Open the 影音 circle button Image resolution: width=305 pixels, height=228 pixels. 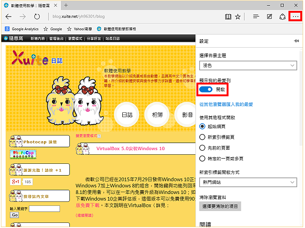point(186,115)
